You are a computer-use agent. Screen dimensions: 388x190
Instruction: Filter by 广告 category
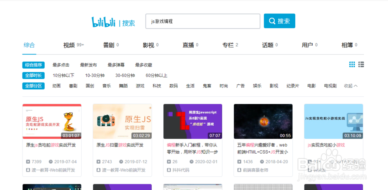click(x=240, y=86)
